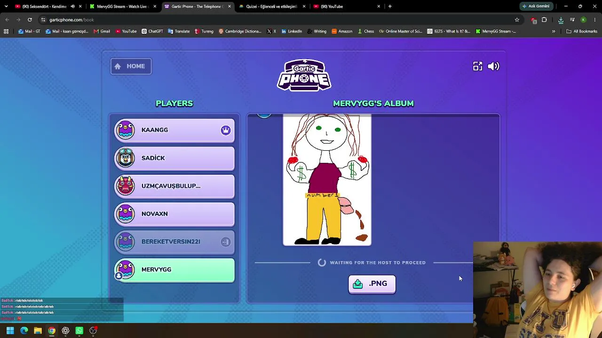The image size is (602, 338).
Task: Mute audio on the Seksendört tab
Action: pyautogui.click(x=72, y=7)
